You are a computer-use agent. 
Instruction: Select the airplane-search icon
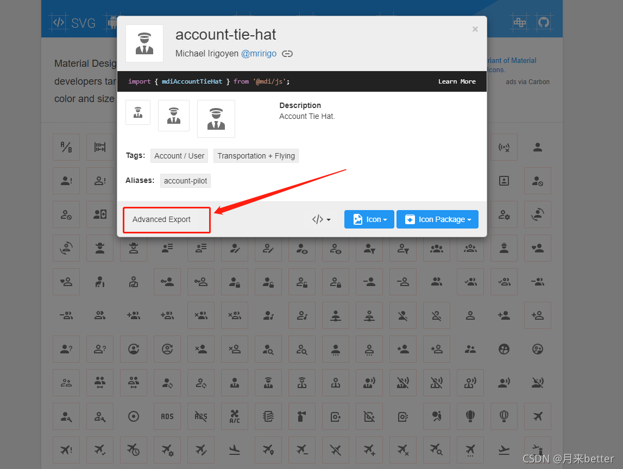[437, 450]
